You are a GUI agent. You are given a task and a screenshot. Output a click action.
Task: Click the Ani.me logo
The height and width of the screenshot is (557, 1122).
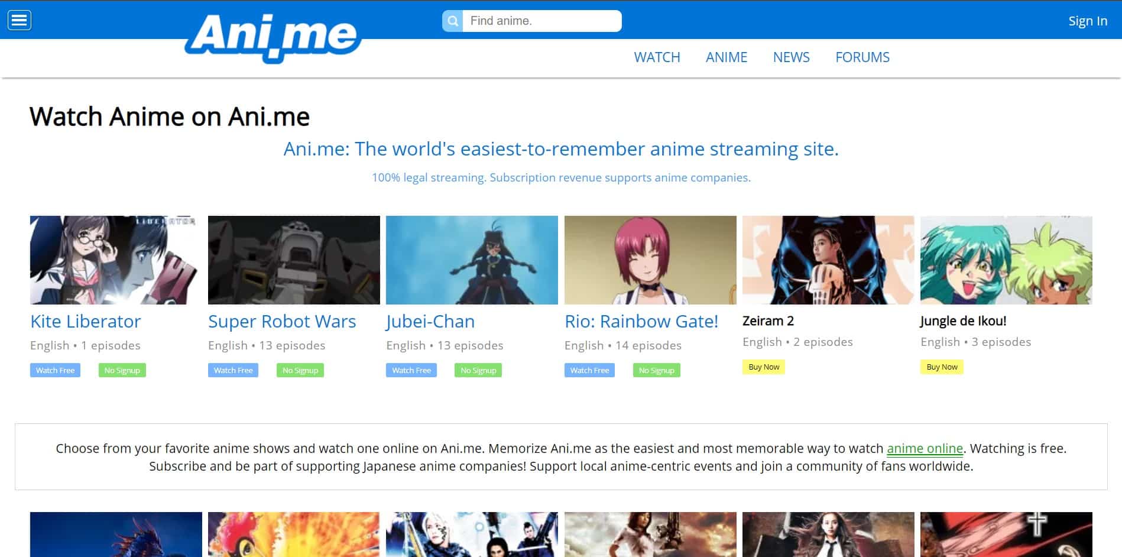pyautogui.click(x=273, y=38)
